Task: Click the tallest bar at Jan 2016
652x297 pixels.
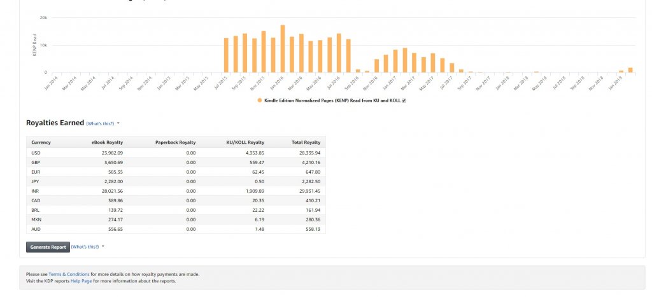Action: [282, 49]
